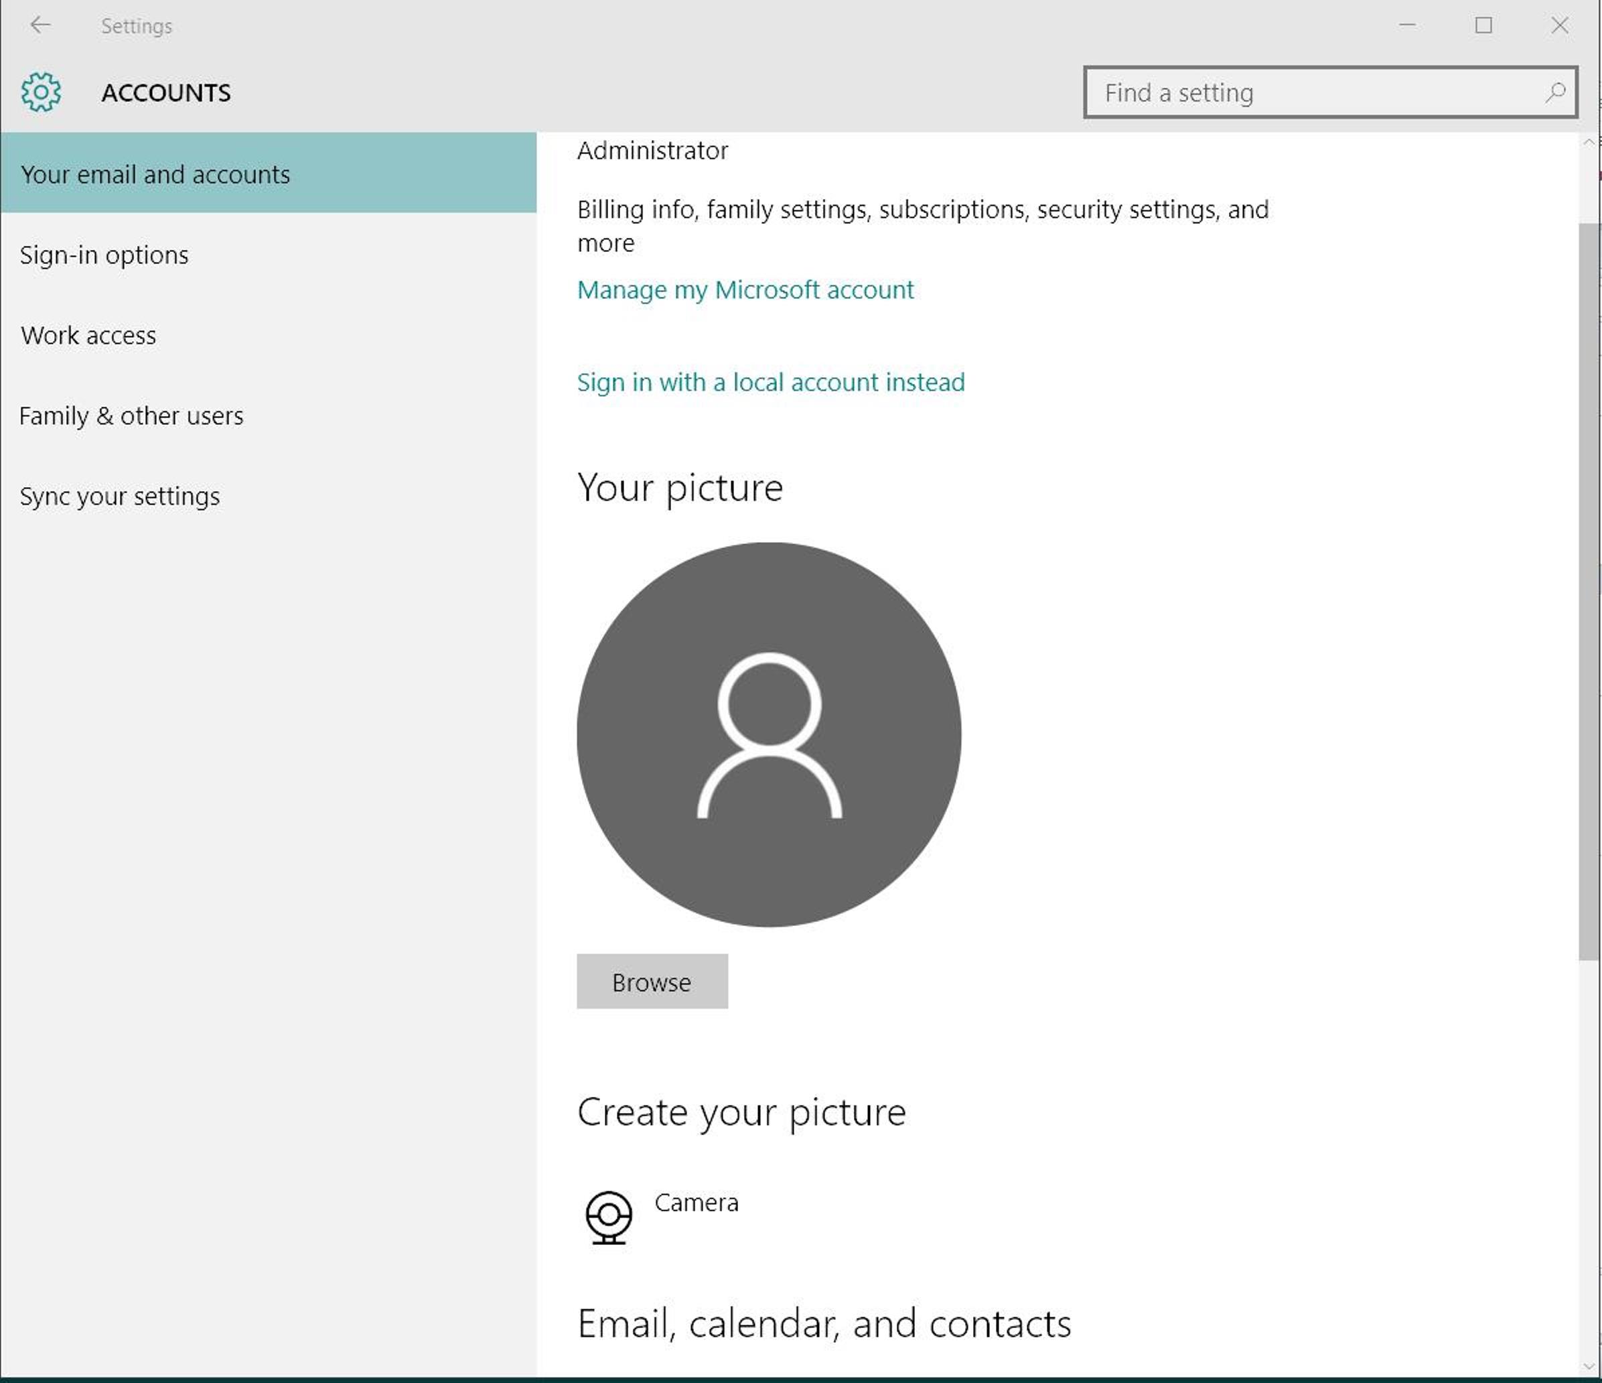Click Sign in with a local account instead

coord(771,382)
